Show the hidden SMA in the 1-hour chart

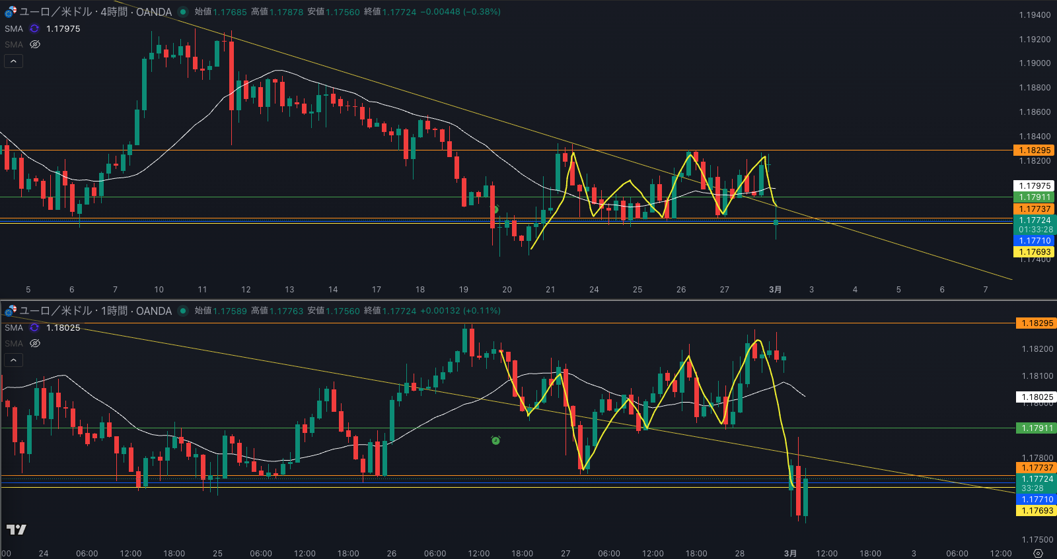pyautogui.click(x=35, y=343)
